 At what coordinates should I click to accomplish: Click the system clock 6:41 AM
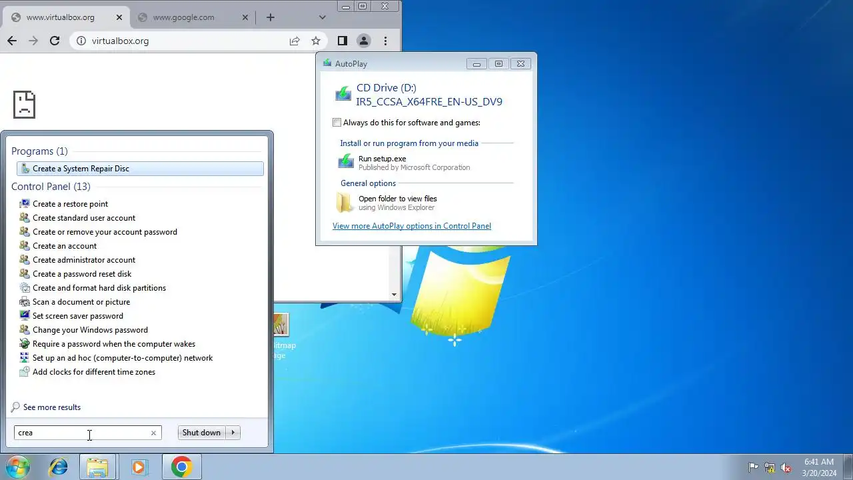(x=819, y=467)
